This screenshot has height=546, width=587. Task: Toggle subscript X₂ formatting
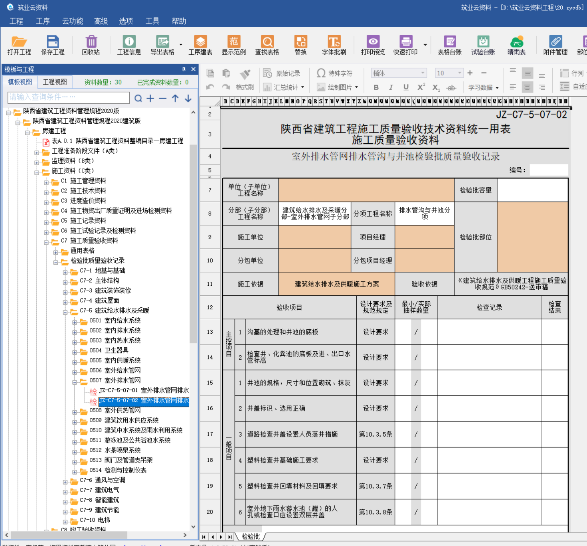click(x=436, y=87)
